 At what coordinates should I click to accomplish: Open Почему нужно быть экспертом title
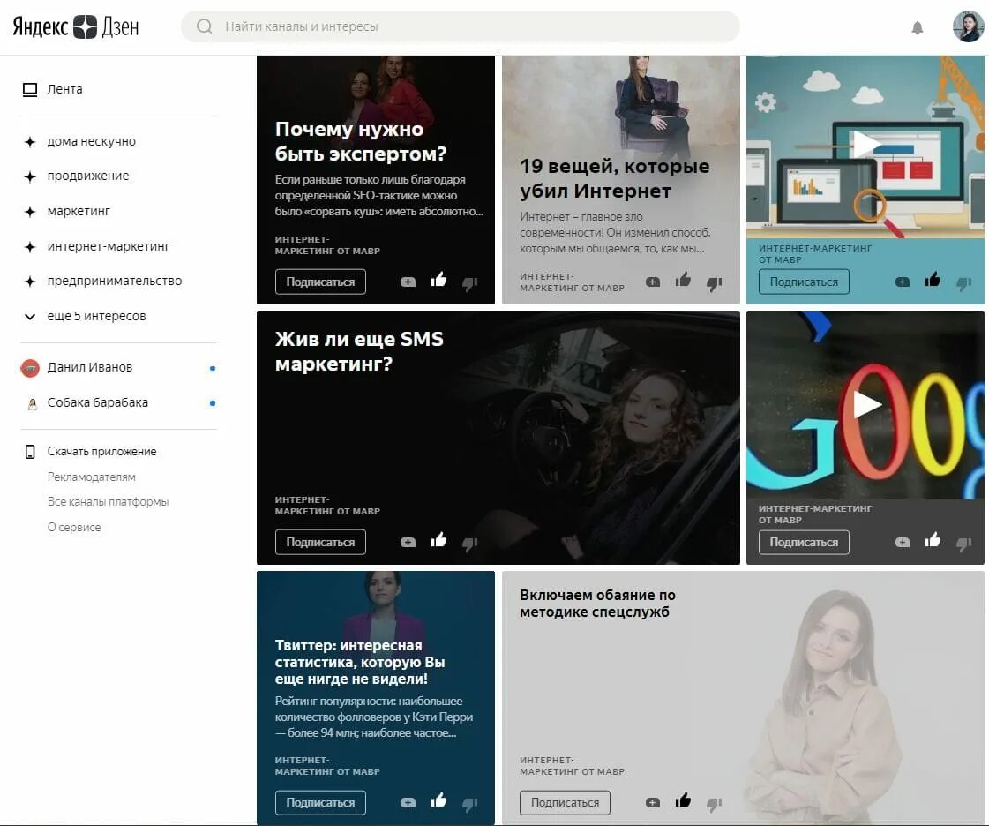pos(361,141)
